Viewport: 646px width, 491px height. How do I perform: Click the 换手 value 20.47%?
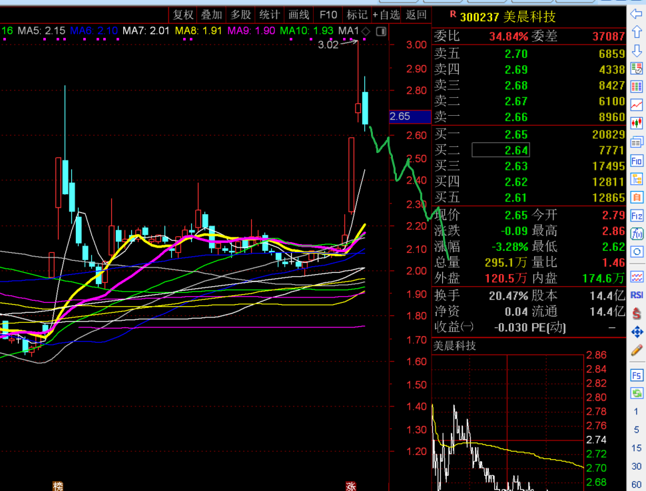point(508,295)
